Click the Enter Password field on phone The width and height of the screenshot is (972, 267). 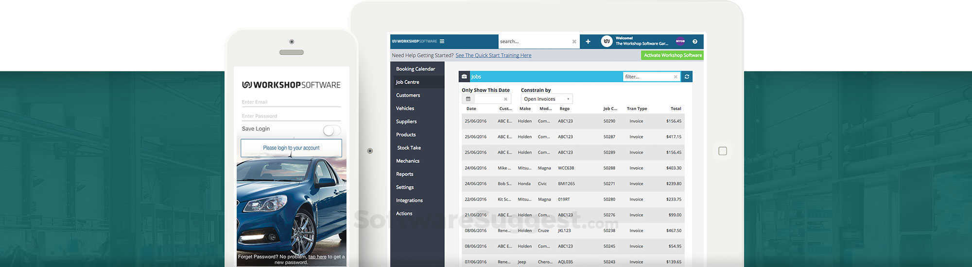(291, 116)
